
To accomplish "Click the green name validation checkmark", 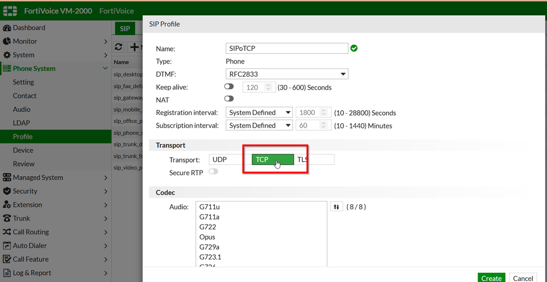I will coord(354,48).
